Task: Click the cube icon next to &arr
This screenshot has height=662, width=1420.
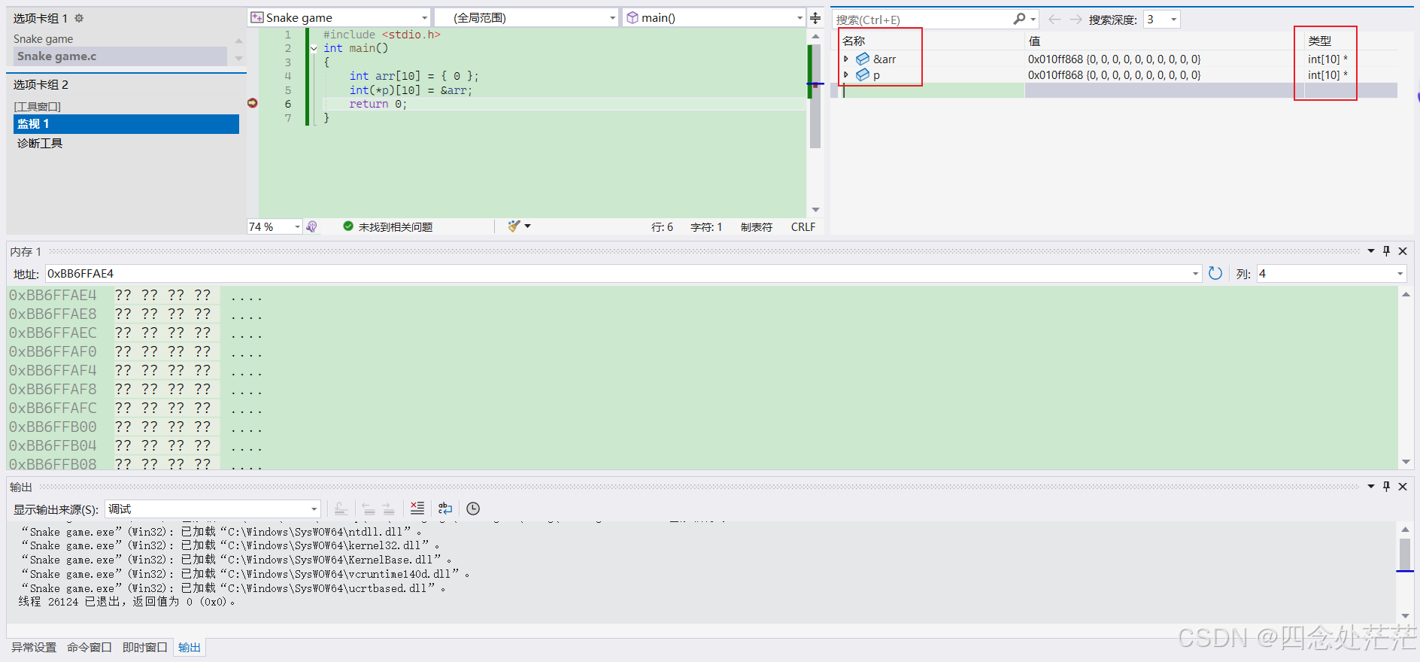Action: (863, 59)
